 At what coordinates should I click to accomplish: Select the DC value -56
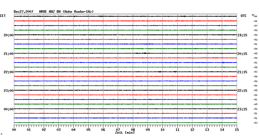[255, 77]
